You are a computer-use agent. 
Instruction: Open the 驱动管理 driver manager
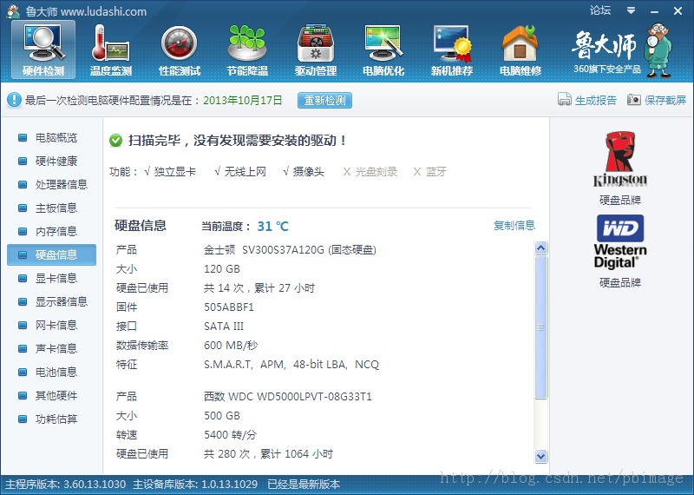click(316, 50)
